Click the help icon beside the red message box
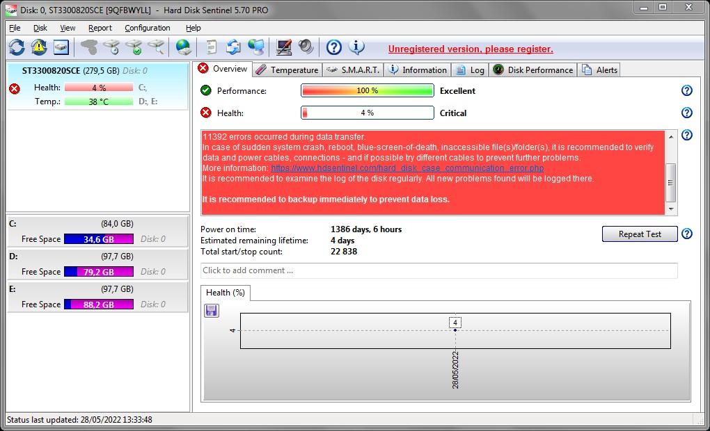This screenshot has width=710, height=431. [687, 135]
